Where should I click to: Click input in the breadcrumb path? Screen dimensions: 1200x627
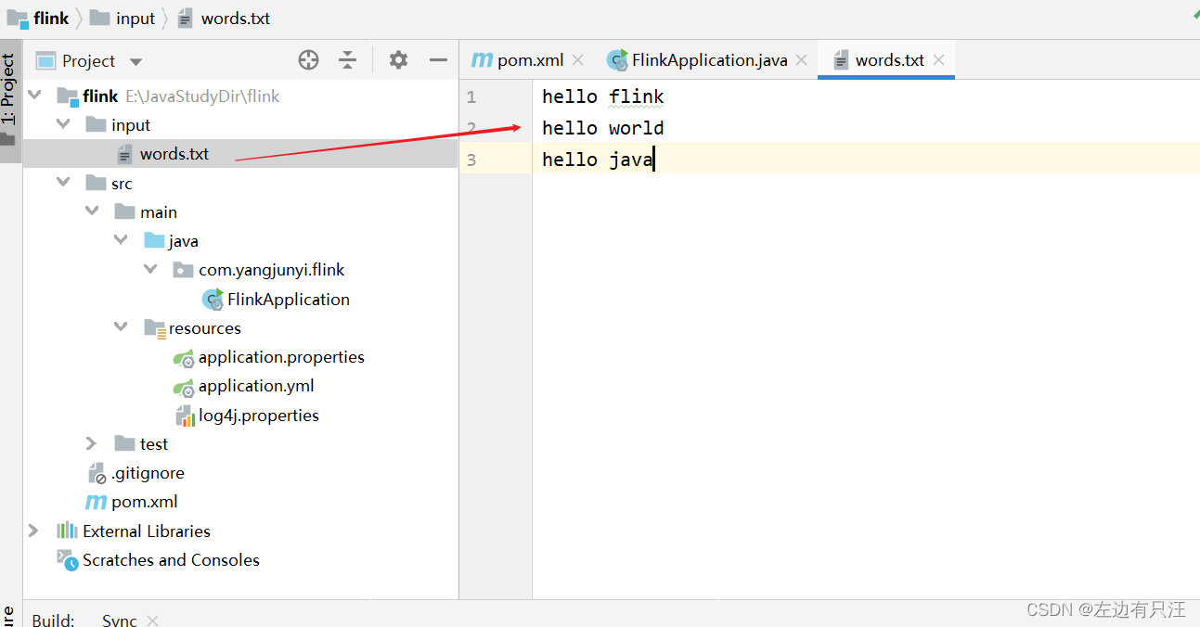click(135, 19)
